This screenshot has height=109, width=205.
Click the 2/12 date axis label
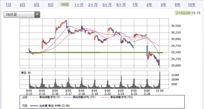(29, 94)
